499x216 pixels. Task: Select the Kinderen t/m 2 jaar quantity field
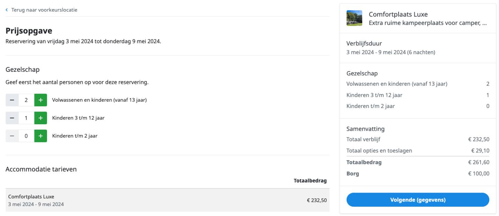(26, 136)
